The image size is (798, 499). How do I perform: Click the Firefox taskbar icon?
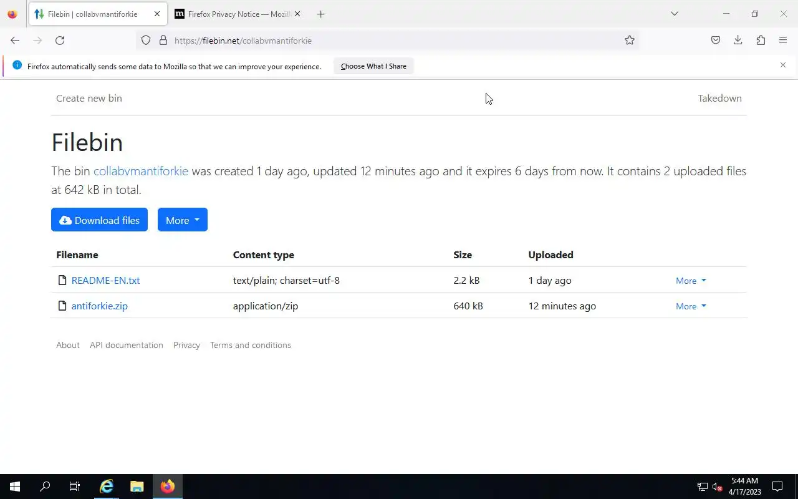(167, 487)
